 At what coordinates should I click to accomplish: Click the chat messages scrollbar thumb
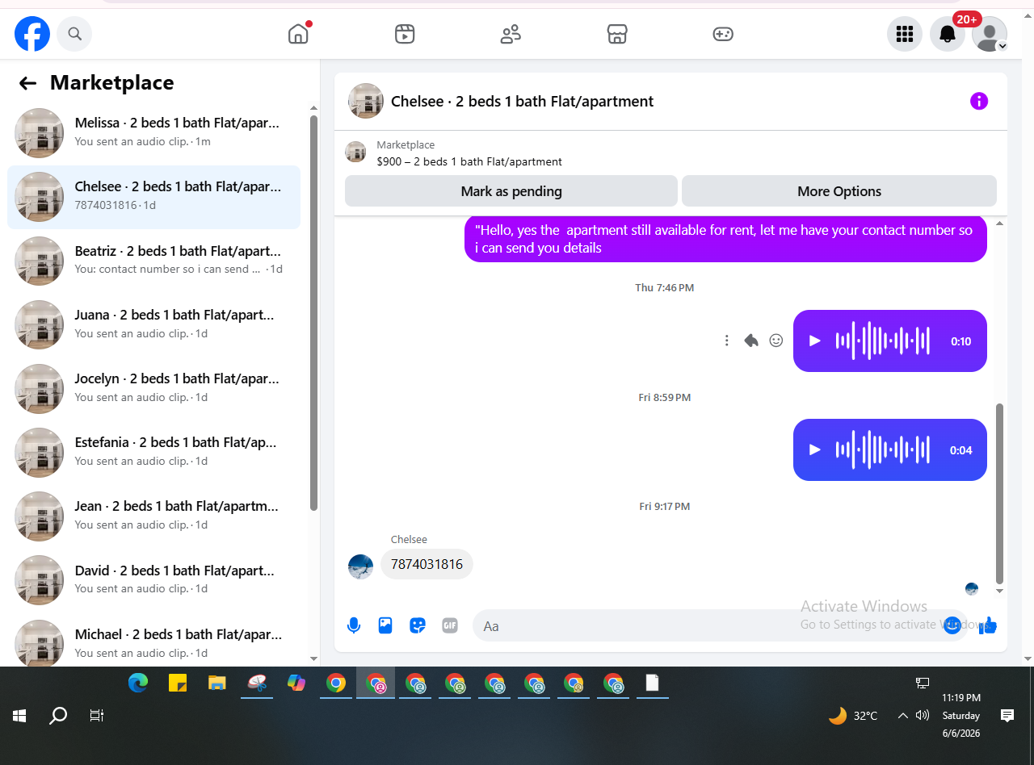pos(999,493)
